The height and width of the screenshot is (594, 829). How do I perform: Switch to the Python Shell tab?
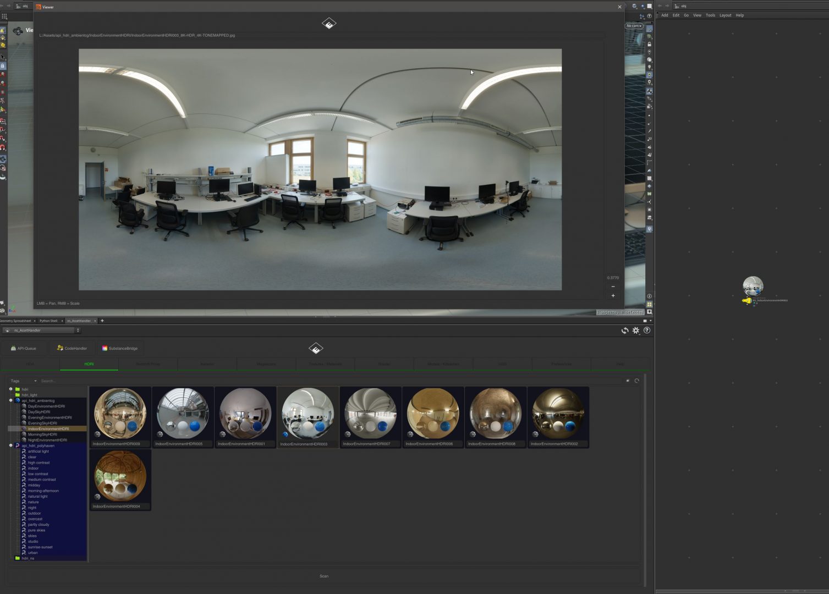(48, 321)
